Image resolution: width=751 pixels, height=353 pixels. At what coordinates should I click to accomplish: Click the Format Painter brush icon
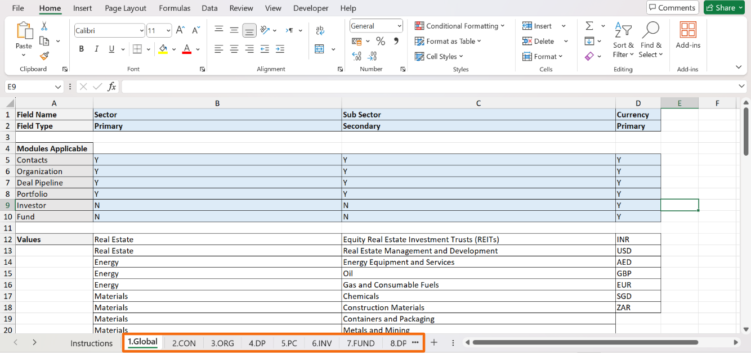(x=44, y=56)
